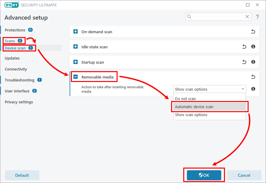
Task: Revert On-demand scan settings to default
Action: [253, 32]
